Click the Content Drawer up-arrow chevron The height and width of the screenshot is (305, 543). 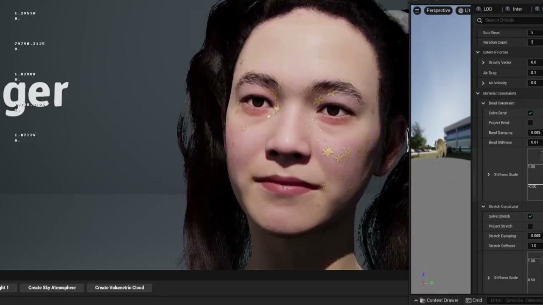pos(416,300)
